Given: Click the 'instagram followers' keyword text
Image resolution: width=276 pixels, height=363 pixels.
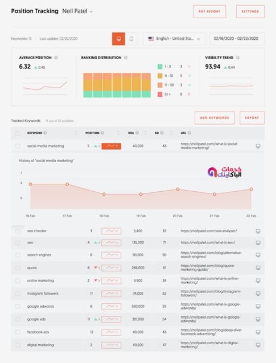Looking at the screenshot, I should [43, 294].
